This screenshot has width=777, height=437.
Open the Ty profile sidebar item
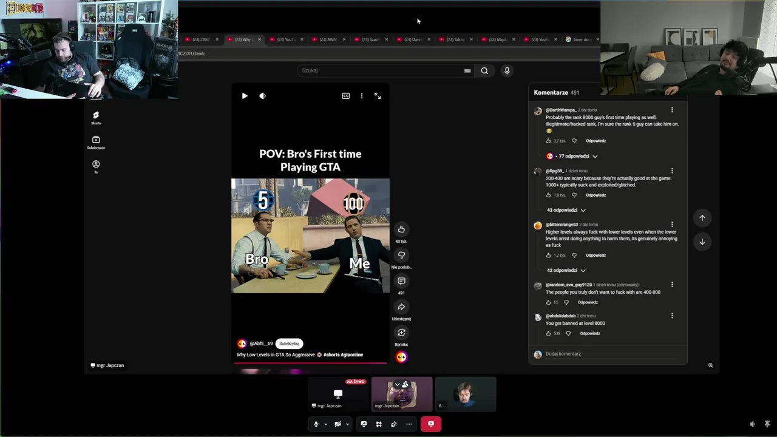click(x=96, y=167)
